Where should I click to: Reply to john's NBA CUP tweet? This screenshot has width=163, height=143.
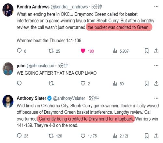pos(19,83)
